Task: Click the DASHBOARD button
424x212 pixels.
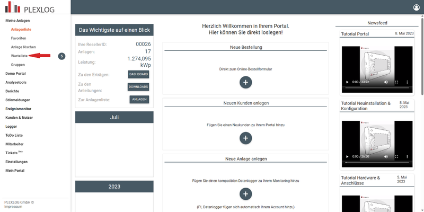Action: 138,74
